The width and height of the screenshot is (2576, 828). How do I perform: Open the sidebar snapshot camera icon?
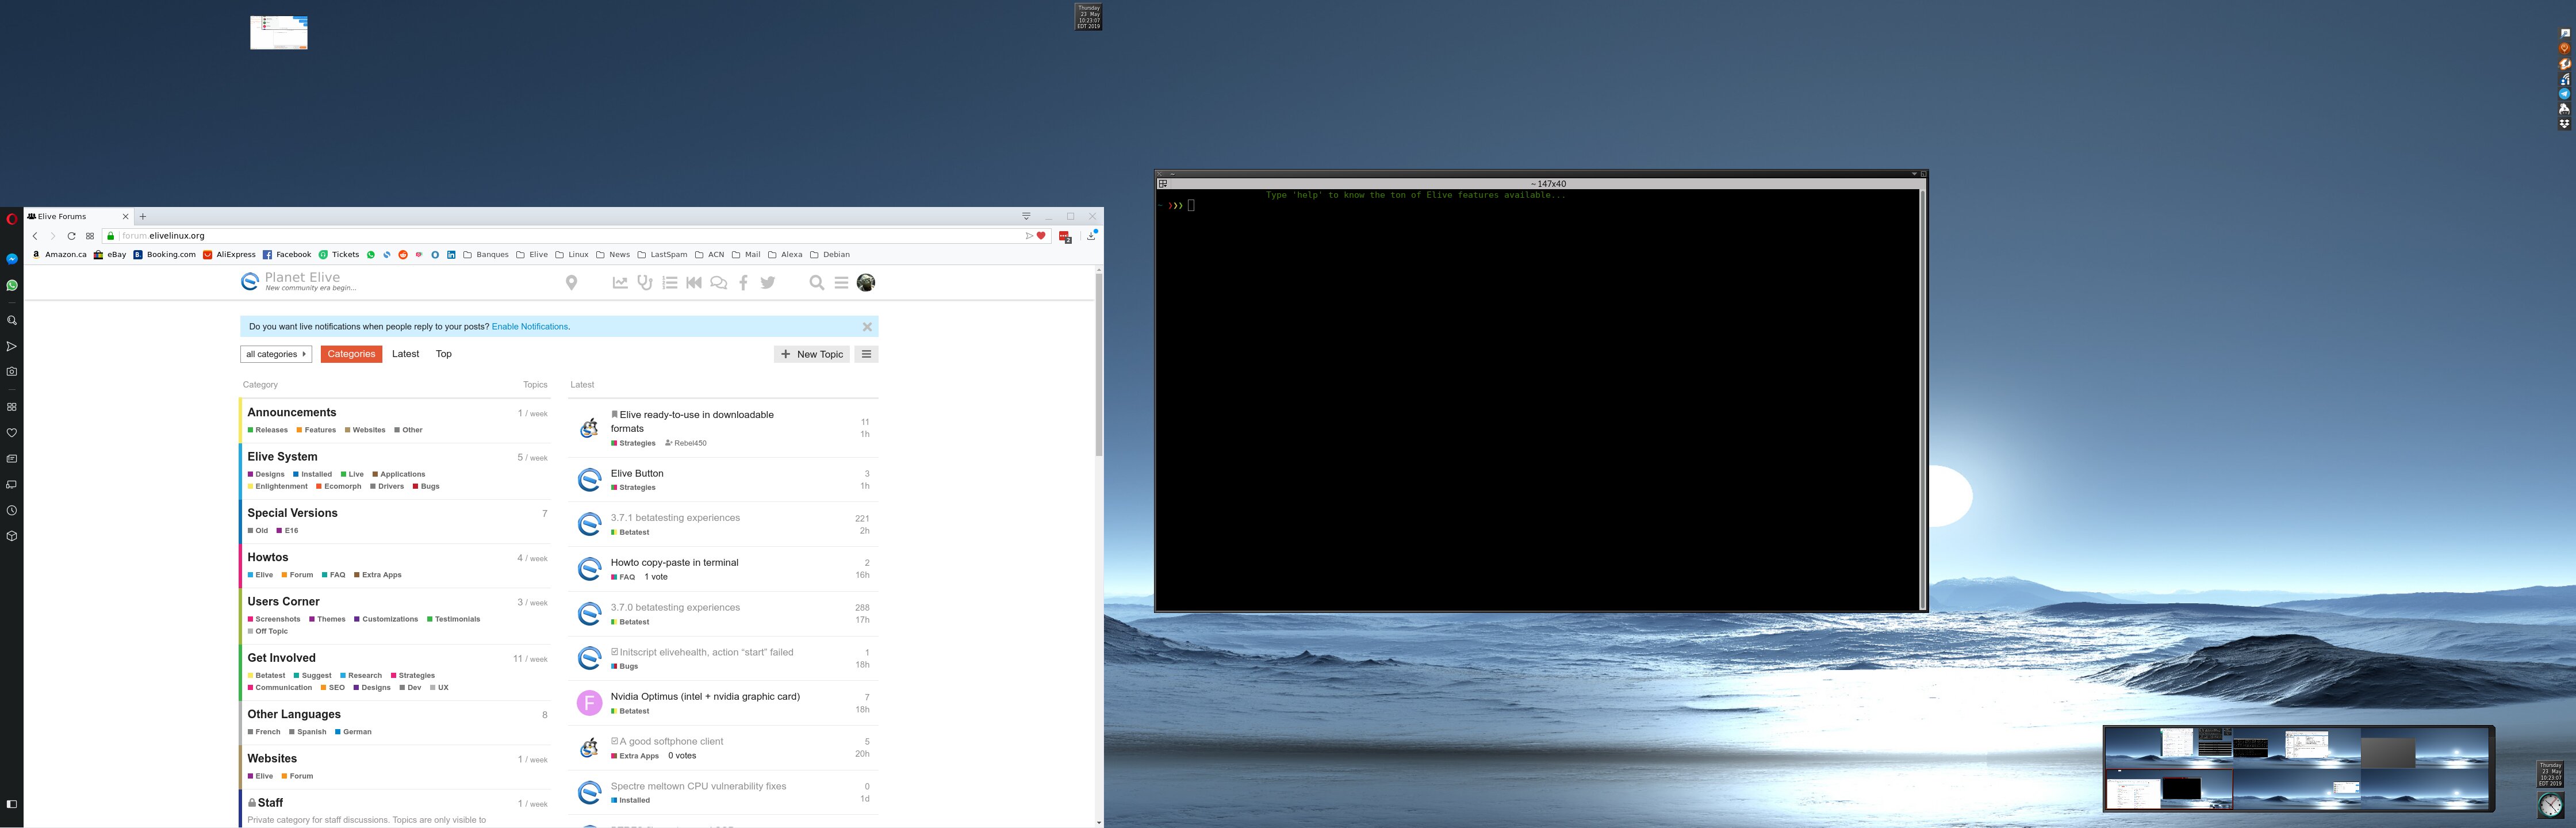point(12,371)
